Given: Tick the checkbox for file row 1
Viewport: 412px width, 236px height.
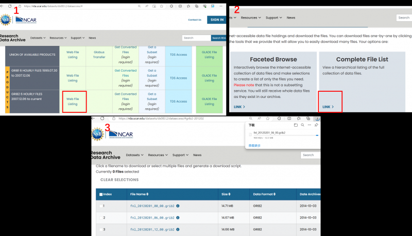Looking at the screenshot, I should [x=100, y=206].
